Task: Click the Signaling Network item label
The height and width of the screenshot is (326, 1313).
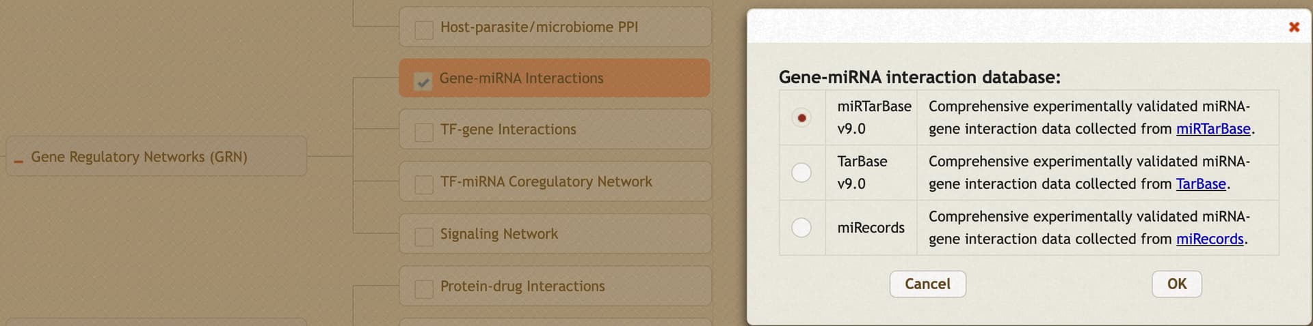Action: [x=499, y=234]
